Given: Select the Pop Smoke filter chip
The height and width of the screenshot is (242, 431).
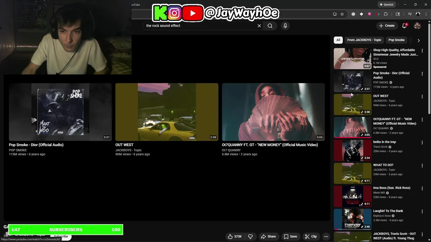Looking at the screenshot, I should [x=396, y=40].
